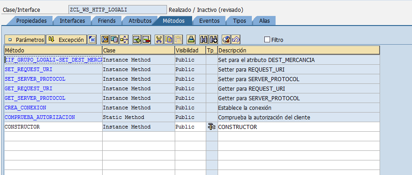Screen dimensions: 412x175
Task: Click description 'Set para el atributo DEST_MERCANCIA'
Action: pyautogui.click(x=299, y=60)
